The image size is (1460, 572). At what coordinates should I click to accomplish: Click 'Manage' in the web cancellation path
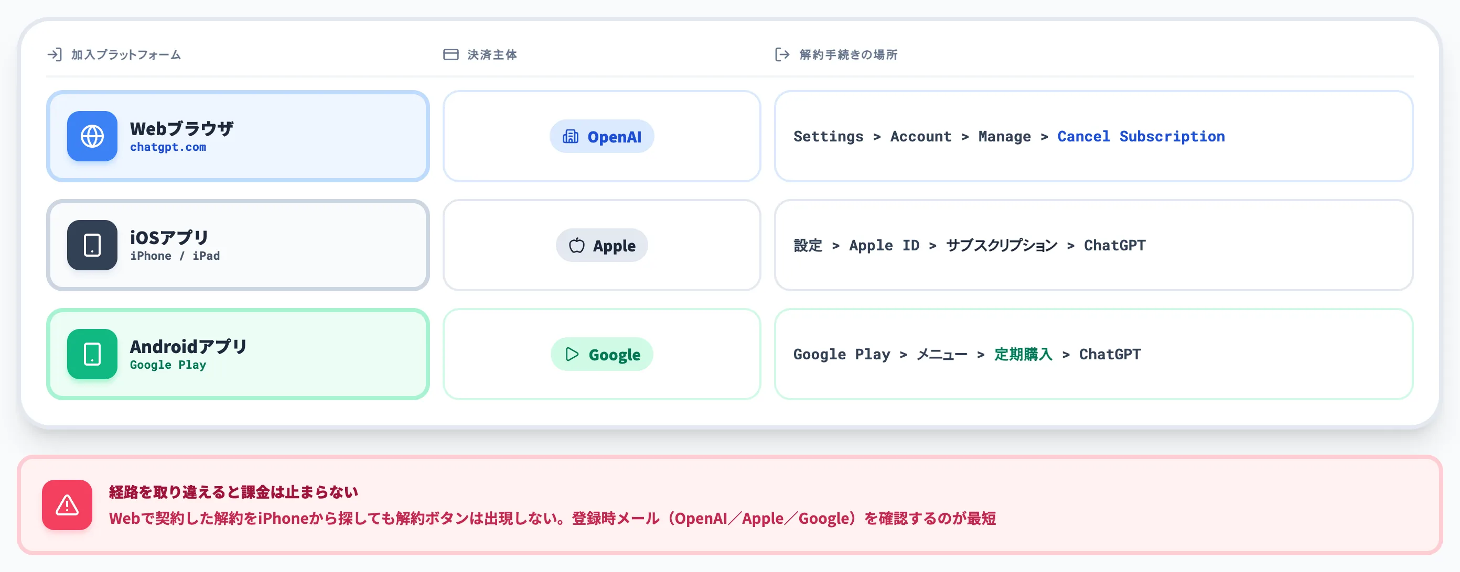point(1004,137)
